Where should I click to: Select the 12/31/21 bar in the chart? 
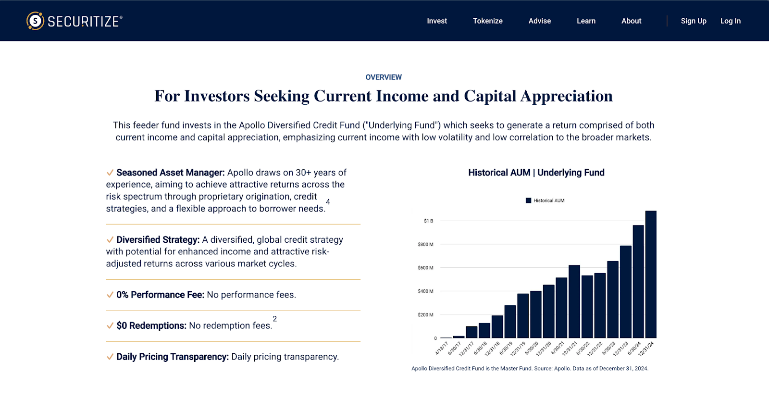pyautogui.click(x=574, y=301)
